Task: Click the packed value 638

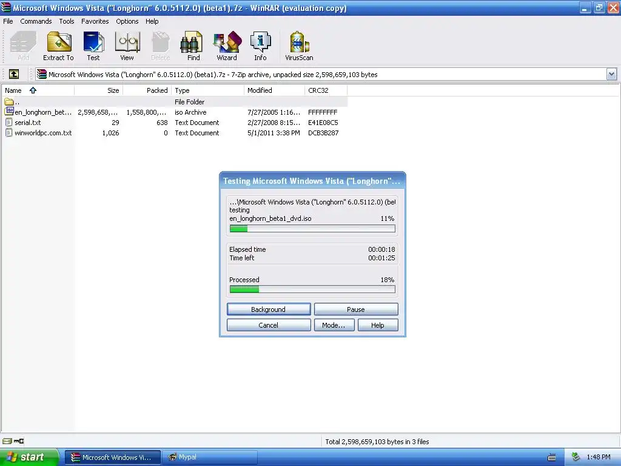Action: (x=162, y=123)
